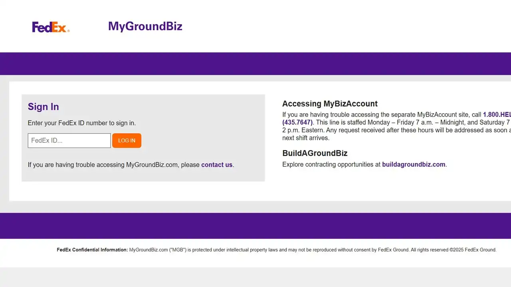Click the top purple navigation bar
The image size is (511, 287).
click(x=255, y=63)
